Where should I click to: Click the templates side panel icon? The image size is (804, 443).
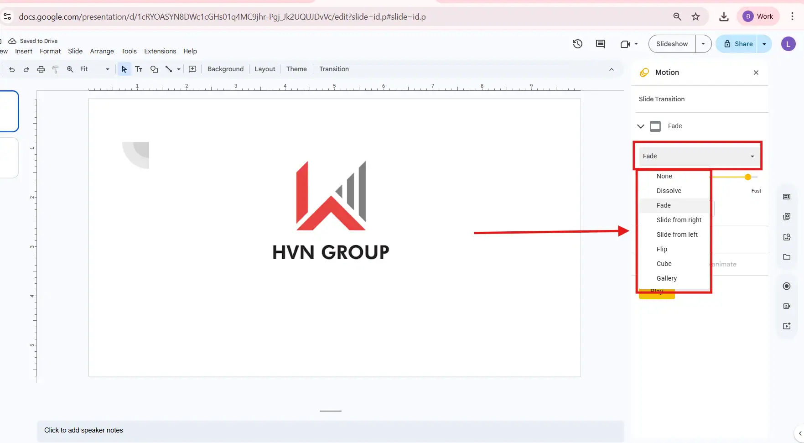(787, 217)
